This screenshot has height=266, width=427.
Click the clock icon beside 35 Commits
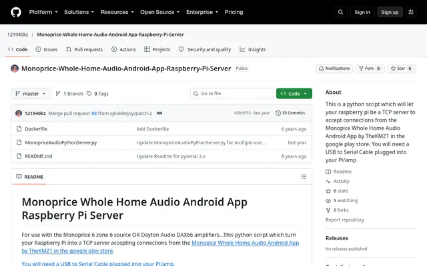click(x=278, y=113)
